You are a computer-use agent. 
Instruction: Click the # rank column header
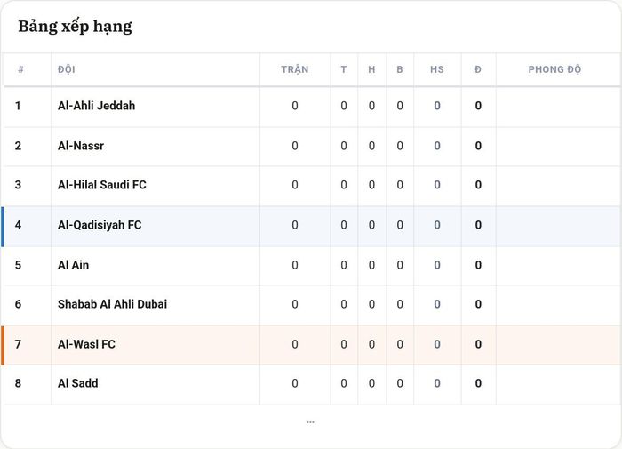(20, 69)
